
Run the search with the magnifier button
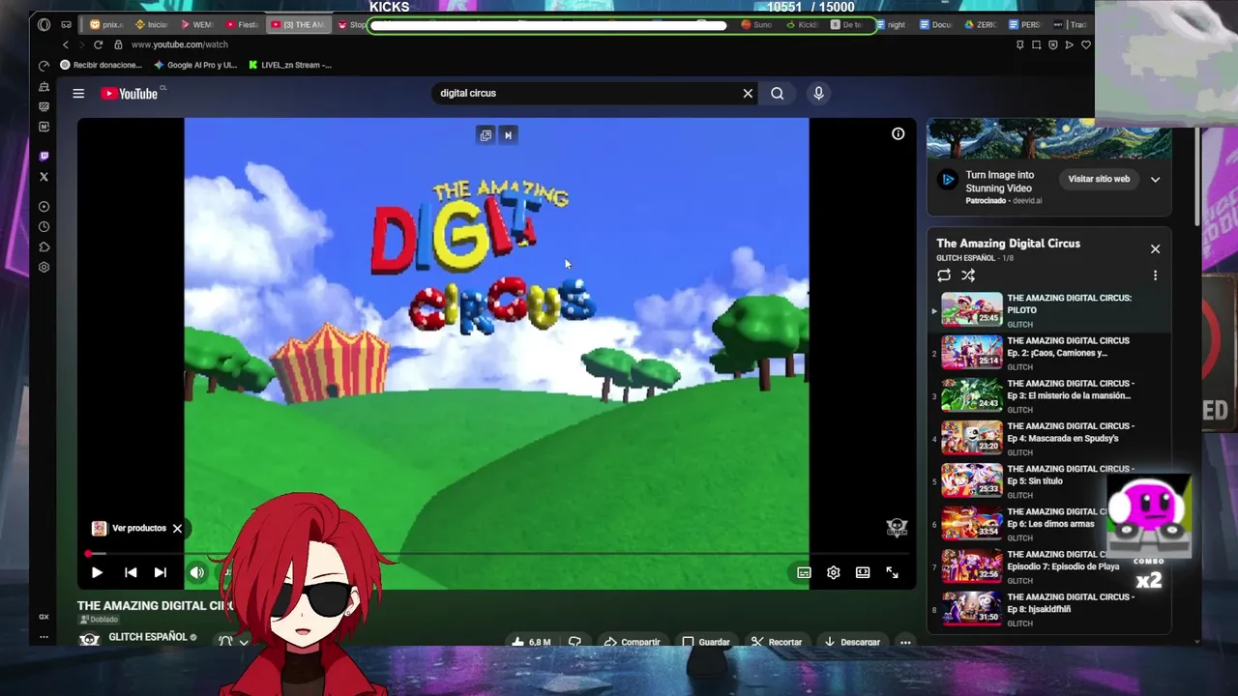[778, 94]
